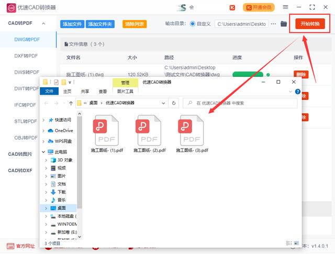Click navigation pane scroll-up arrow
This screenshot has height=254, width=335.
[80, 114]
